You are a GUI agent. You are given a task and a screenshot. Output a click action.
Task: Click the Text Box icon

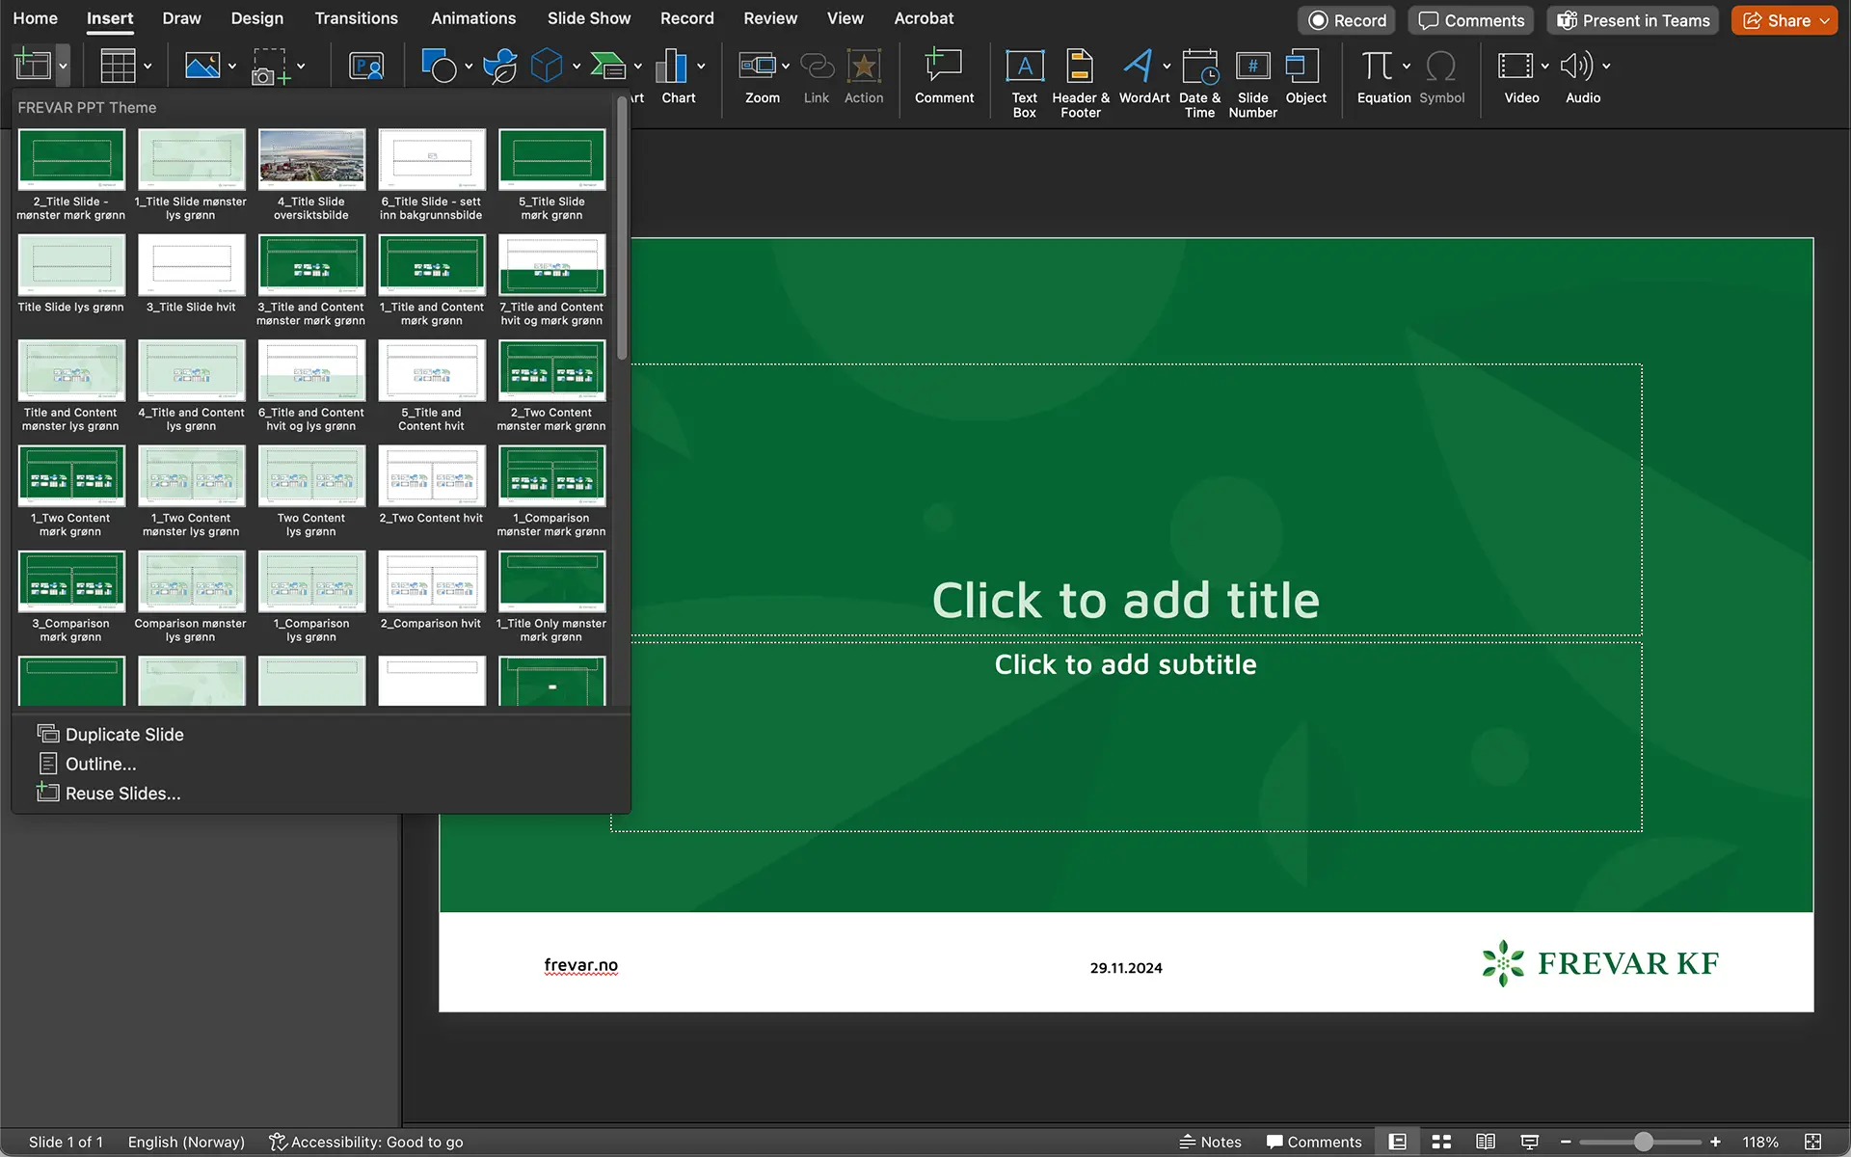coord(1024,67)
